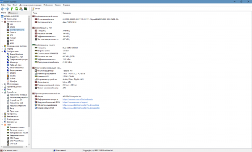Select the Mantle orange icon in tree

pos(8,76)
